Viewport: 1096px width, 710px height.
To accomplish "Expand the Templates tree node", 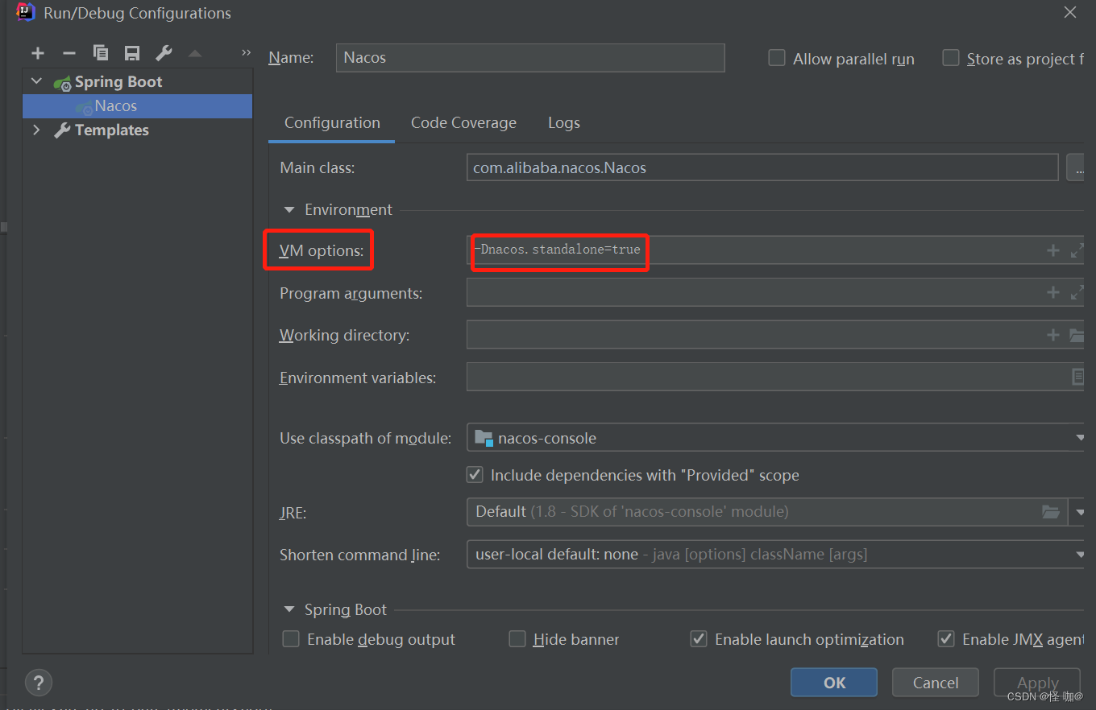I will click(36, 130).
